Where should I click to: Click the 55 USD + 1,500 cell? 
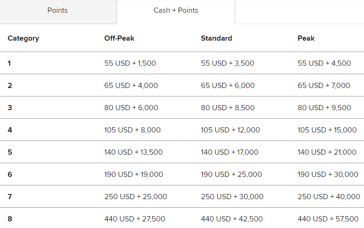(x=130, y=63)
